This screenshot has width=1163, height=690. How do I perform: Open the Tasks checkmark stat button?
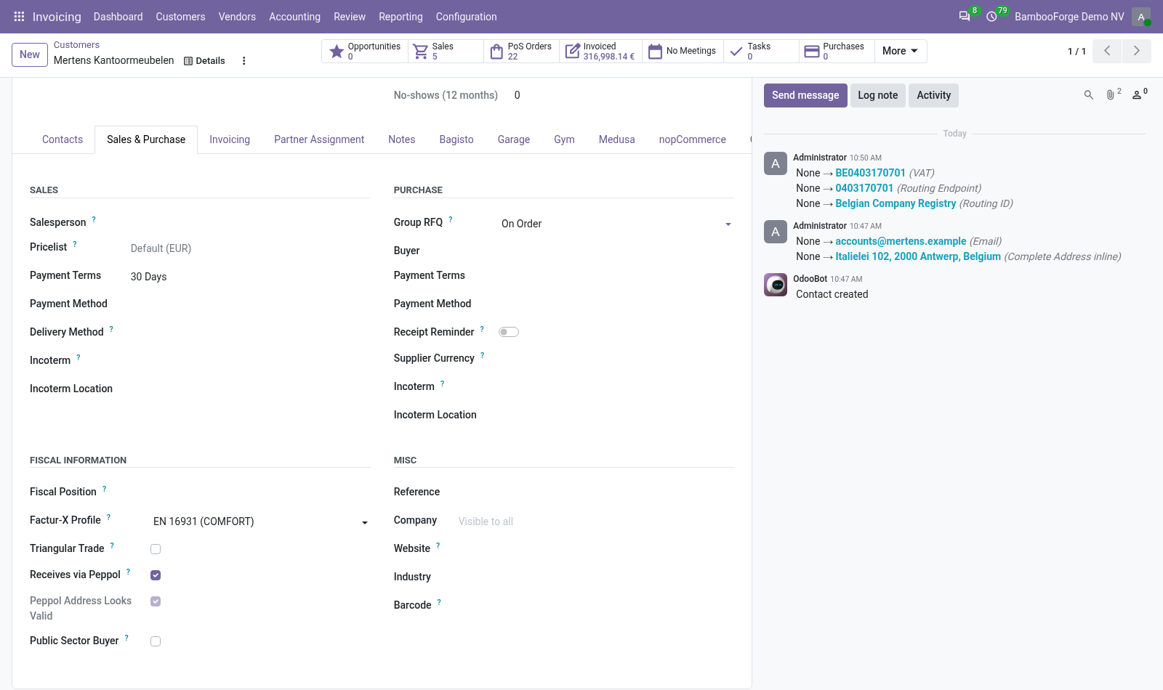point(761,51)
